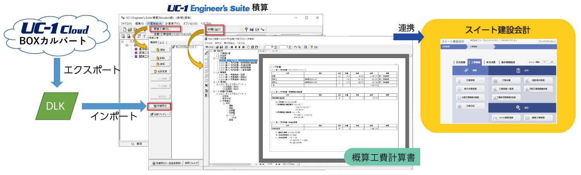The height and width of the screenshot is (175, 581).
Task: Switch to 構造物 tab in 概算工費 dialog
Action: point(154,42)
